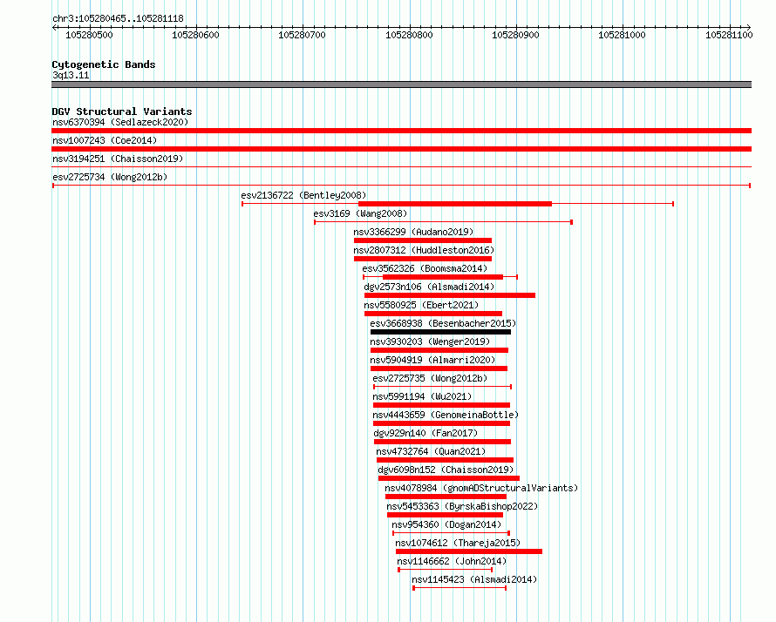Click ruler tick label 105280600
This screenshot has height=622, width=776.
click(195, 35)
